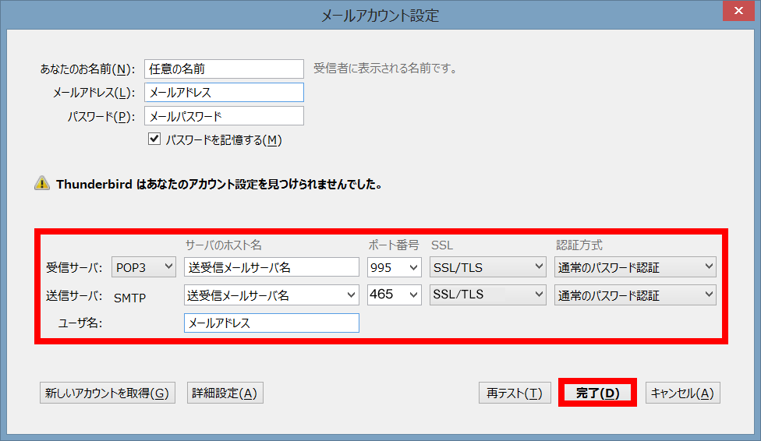Click the 受信サーバ host name field
Viewport: 761px width, 441px height.
point(271,267)
